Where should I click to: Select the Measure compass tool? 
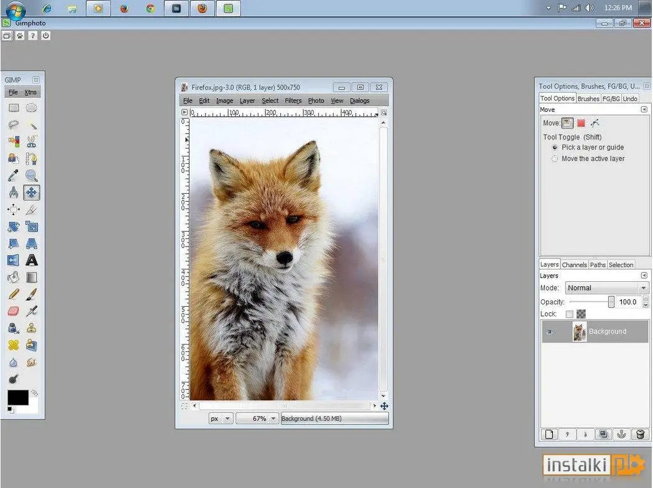point(14,192)
